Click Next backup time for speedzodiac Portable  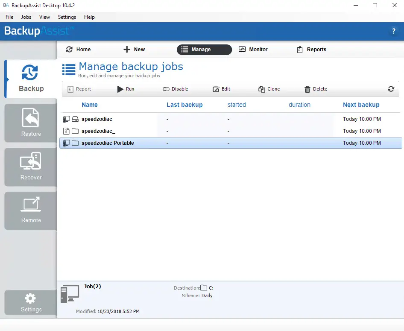(x=362, y=143)
